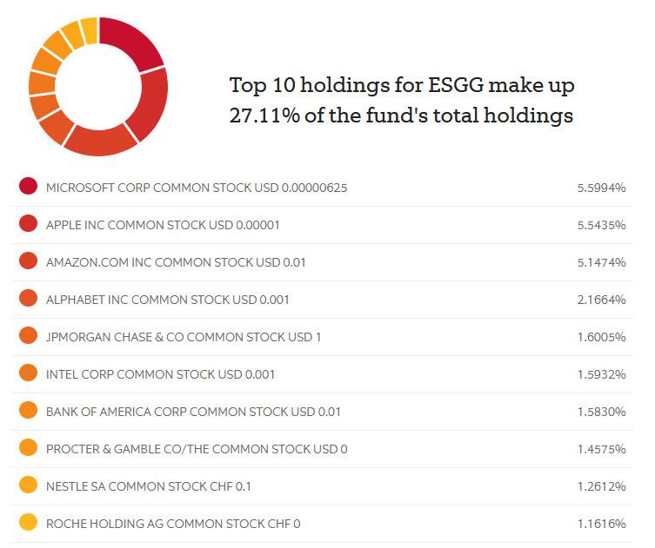Select the Procter & Gamble color dot
This screenshot has height=548, width=655.
[x=28, y=448]
